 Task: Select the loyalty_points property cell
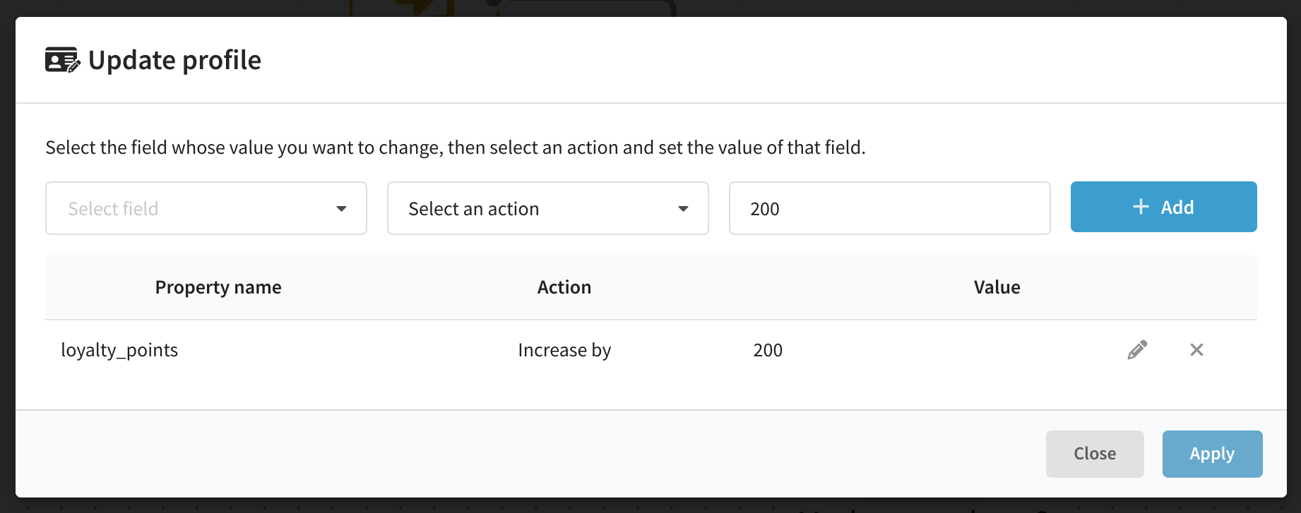(119, 350)
